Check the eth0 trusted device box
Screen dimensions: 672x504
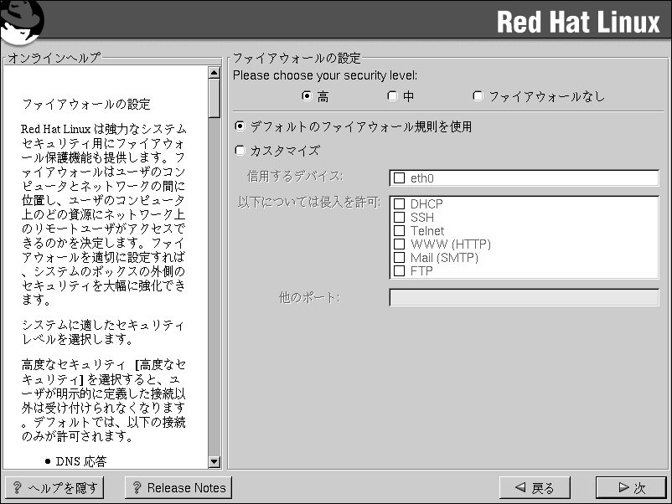pos(399,177)
